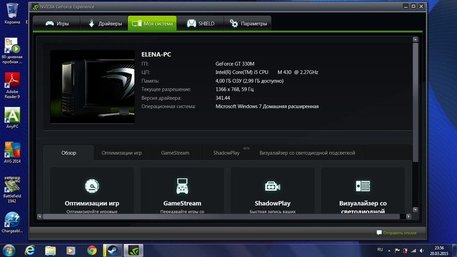Screen dimensions: 457x257
Task: Click the vertical scrollbar up arrow
Action: pos(415,39)
